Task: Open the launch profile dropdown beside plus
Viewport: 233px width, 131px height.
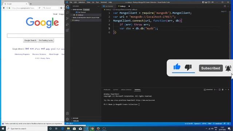Action: (217, 90)
